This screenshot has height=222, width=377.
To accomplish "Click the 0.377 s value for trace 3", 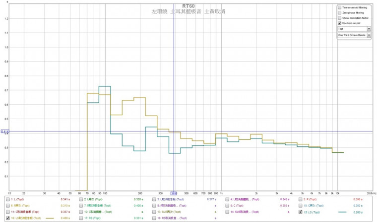I will [212, 199].
